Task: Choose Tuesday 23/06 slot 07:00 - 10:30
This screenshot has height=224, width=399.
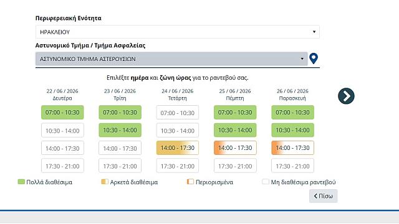Action: pyautogui.click(x=120, y=112)
